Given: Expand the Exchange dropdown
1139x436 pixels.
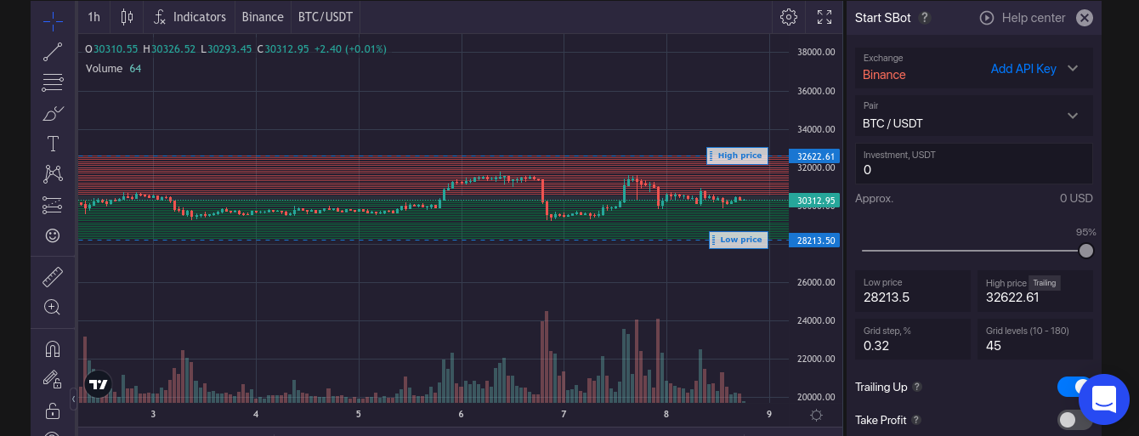Looking at the screenshot, I should [1073, 69].
